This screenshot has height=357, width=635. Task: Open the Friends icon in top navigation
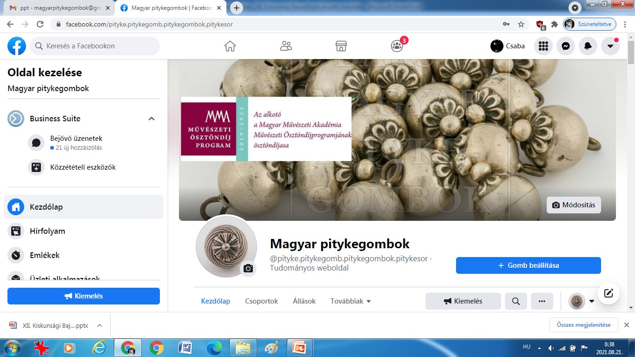(286, 46)
